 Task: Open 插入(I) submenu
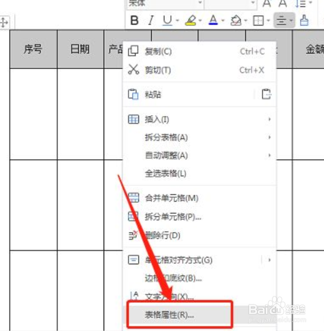pyautogui.click(x=200, y=120)
